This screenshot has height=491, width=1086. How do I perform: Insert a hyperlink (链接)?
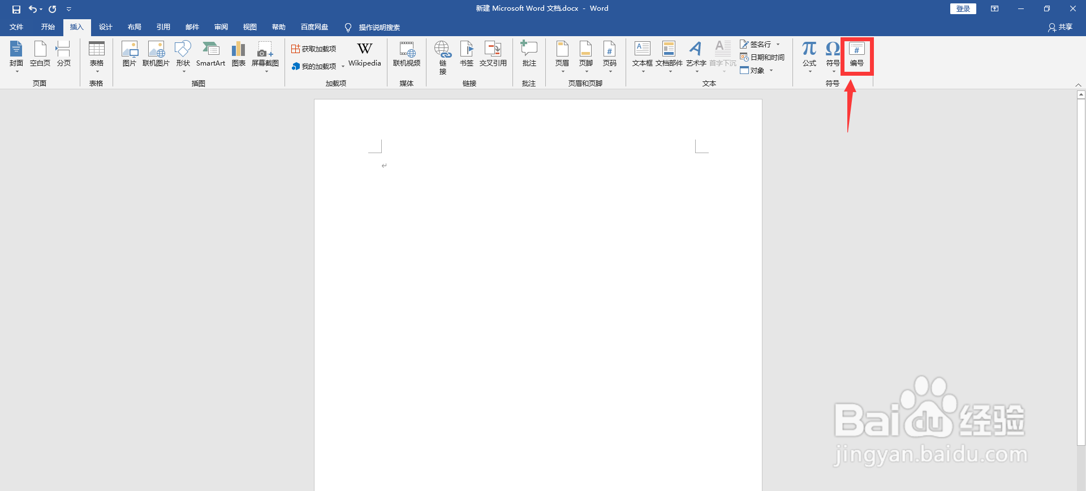pyautogui.click(x=443, y=57)
